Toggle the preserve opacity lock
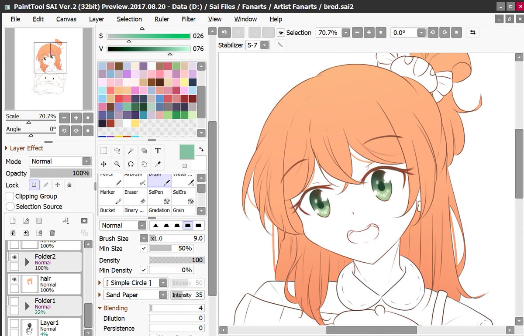This screenshot has width=524, height=336. (x=34, y=185)
